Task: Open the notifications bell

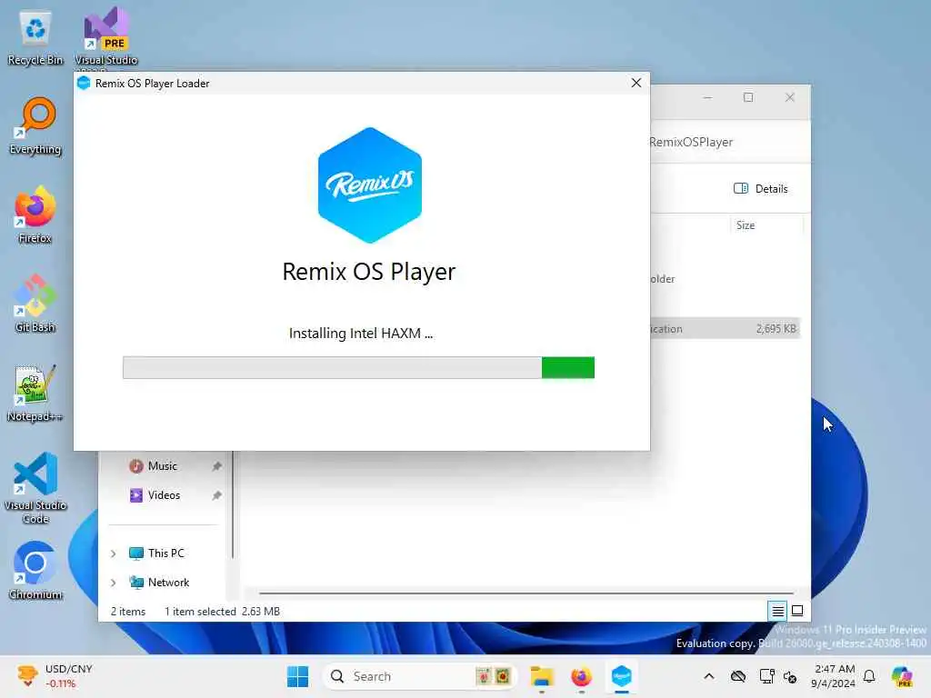Action: pyautogui.click(x=869, y=676)
